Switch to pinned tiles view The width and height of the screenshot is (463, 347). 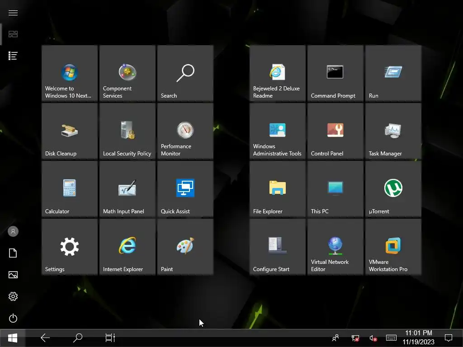[13, 34]
